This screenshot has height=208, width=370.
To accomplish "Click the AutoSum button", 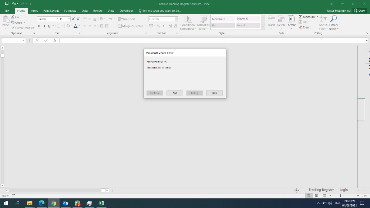I will point(307,17).
